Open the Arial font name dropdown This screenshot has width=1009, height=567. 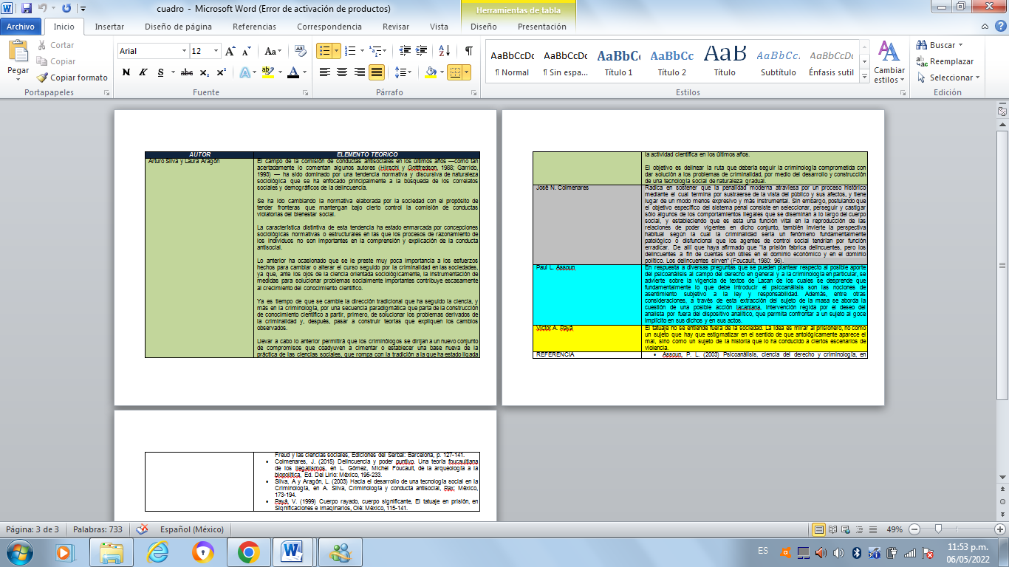click(x=184, y=51)
